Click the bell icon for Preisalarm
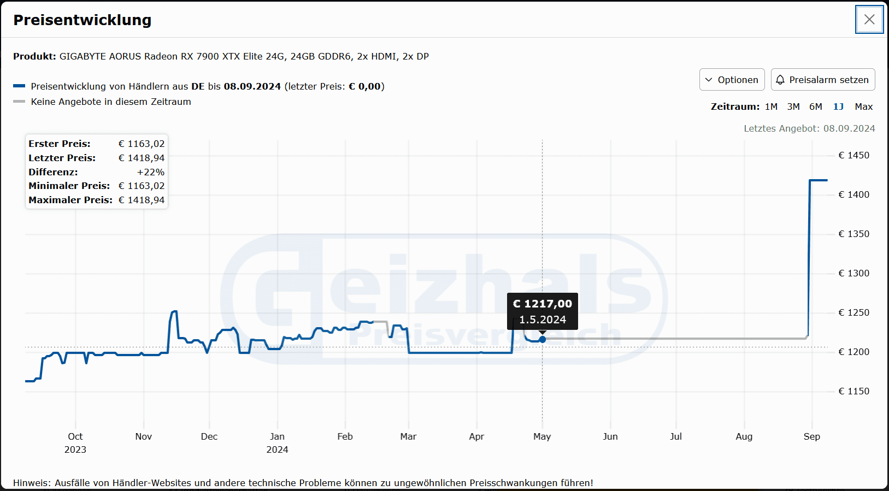The height and width of the screenshot is (491, 889). 780,80
